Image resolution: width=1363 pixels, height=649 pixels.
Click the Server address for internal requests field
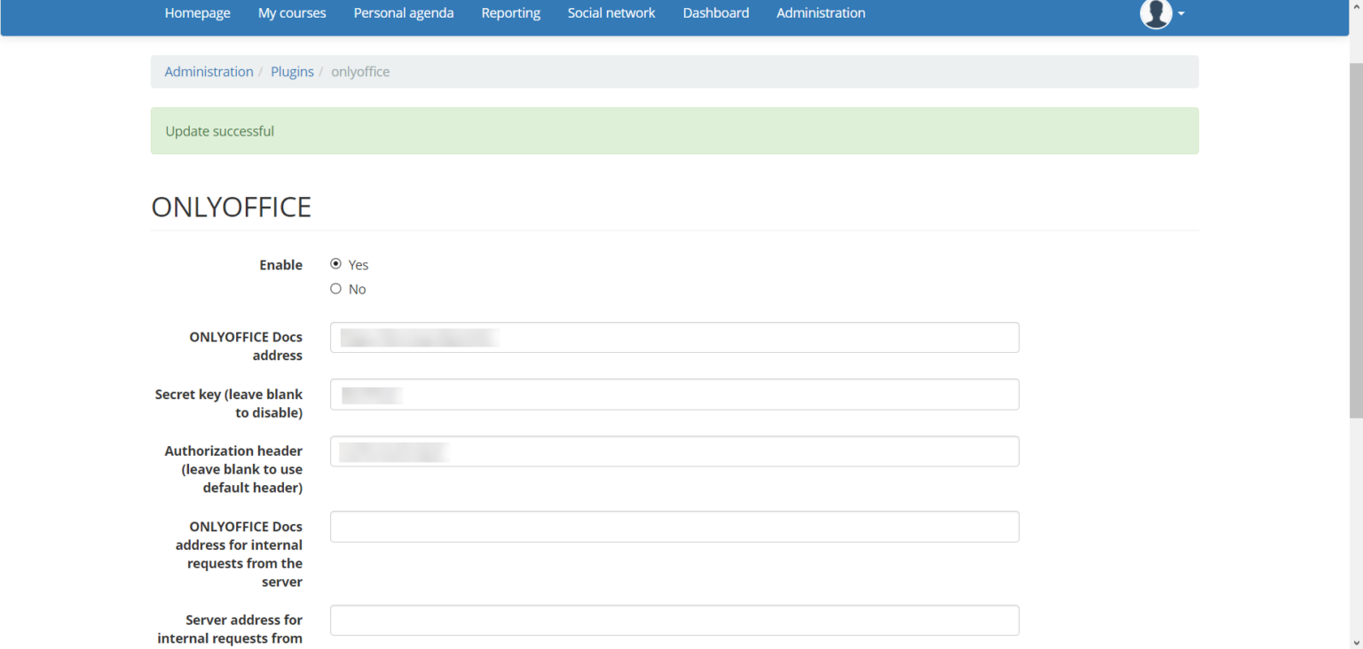click(674, 620)
